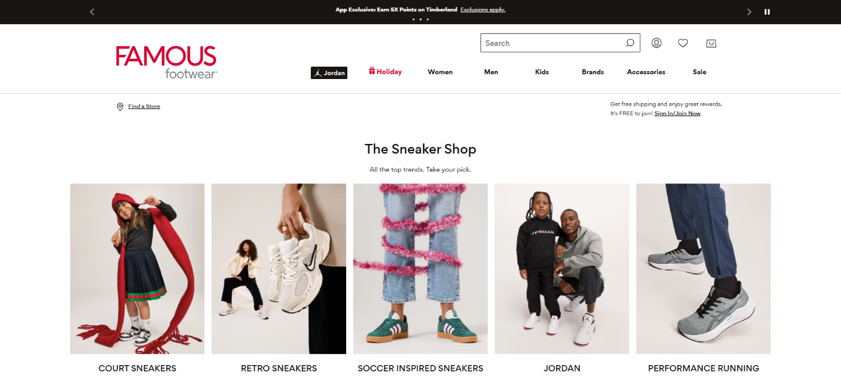Pause the promo banner carousel
Viewport: 841px width, 381px height.
click(x=767, y=12)
